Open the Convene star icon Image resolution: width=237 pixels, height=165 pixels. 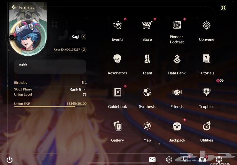click(x=206, y=26)
